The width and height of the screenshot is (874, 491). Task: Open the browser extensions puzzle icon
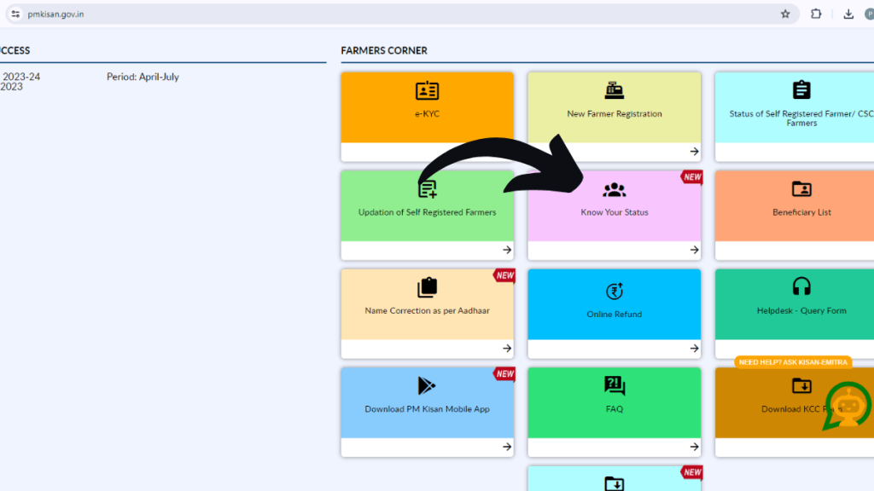pyautogui.click(x=816, y=14)
